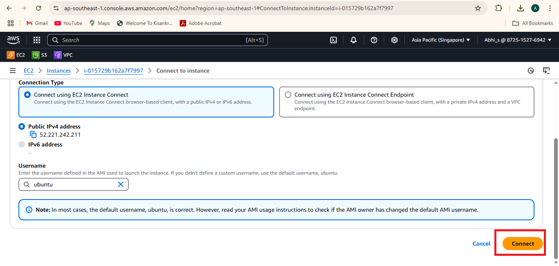559x266 pixels.
Task: Click the AWS logo home icon
Action: pyautogui.click(x=13, y=40)
